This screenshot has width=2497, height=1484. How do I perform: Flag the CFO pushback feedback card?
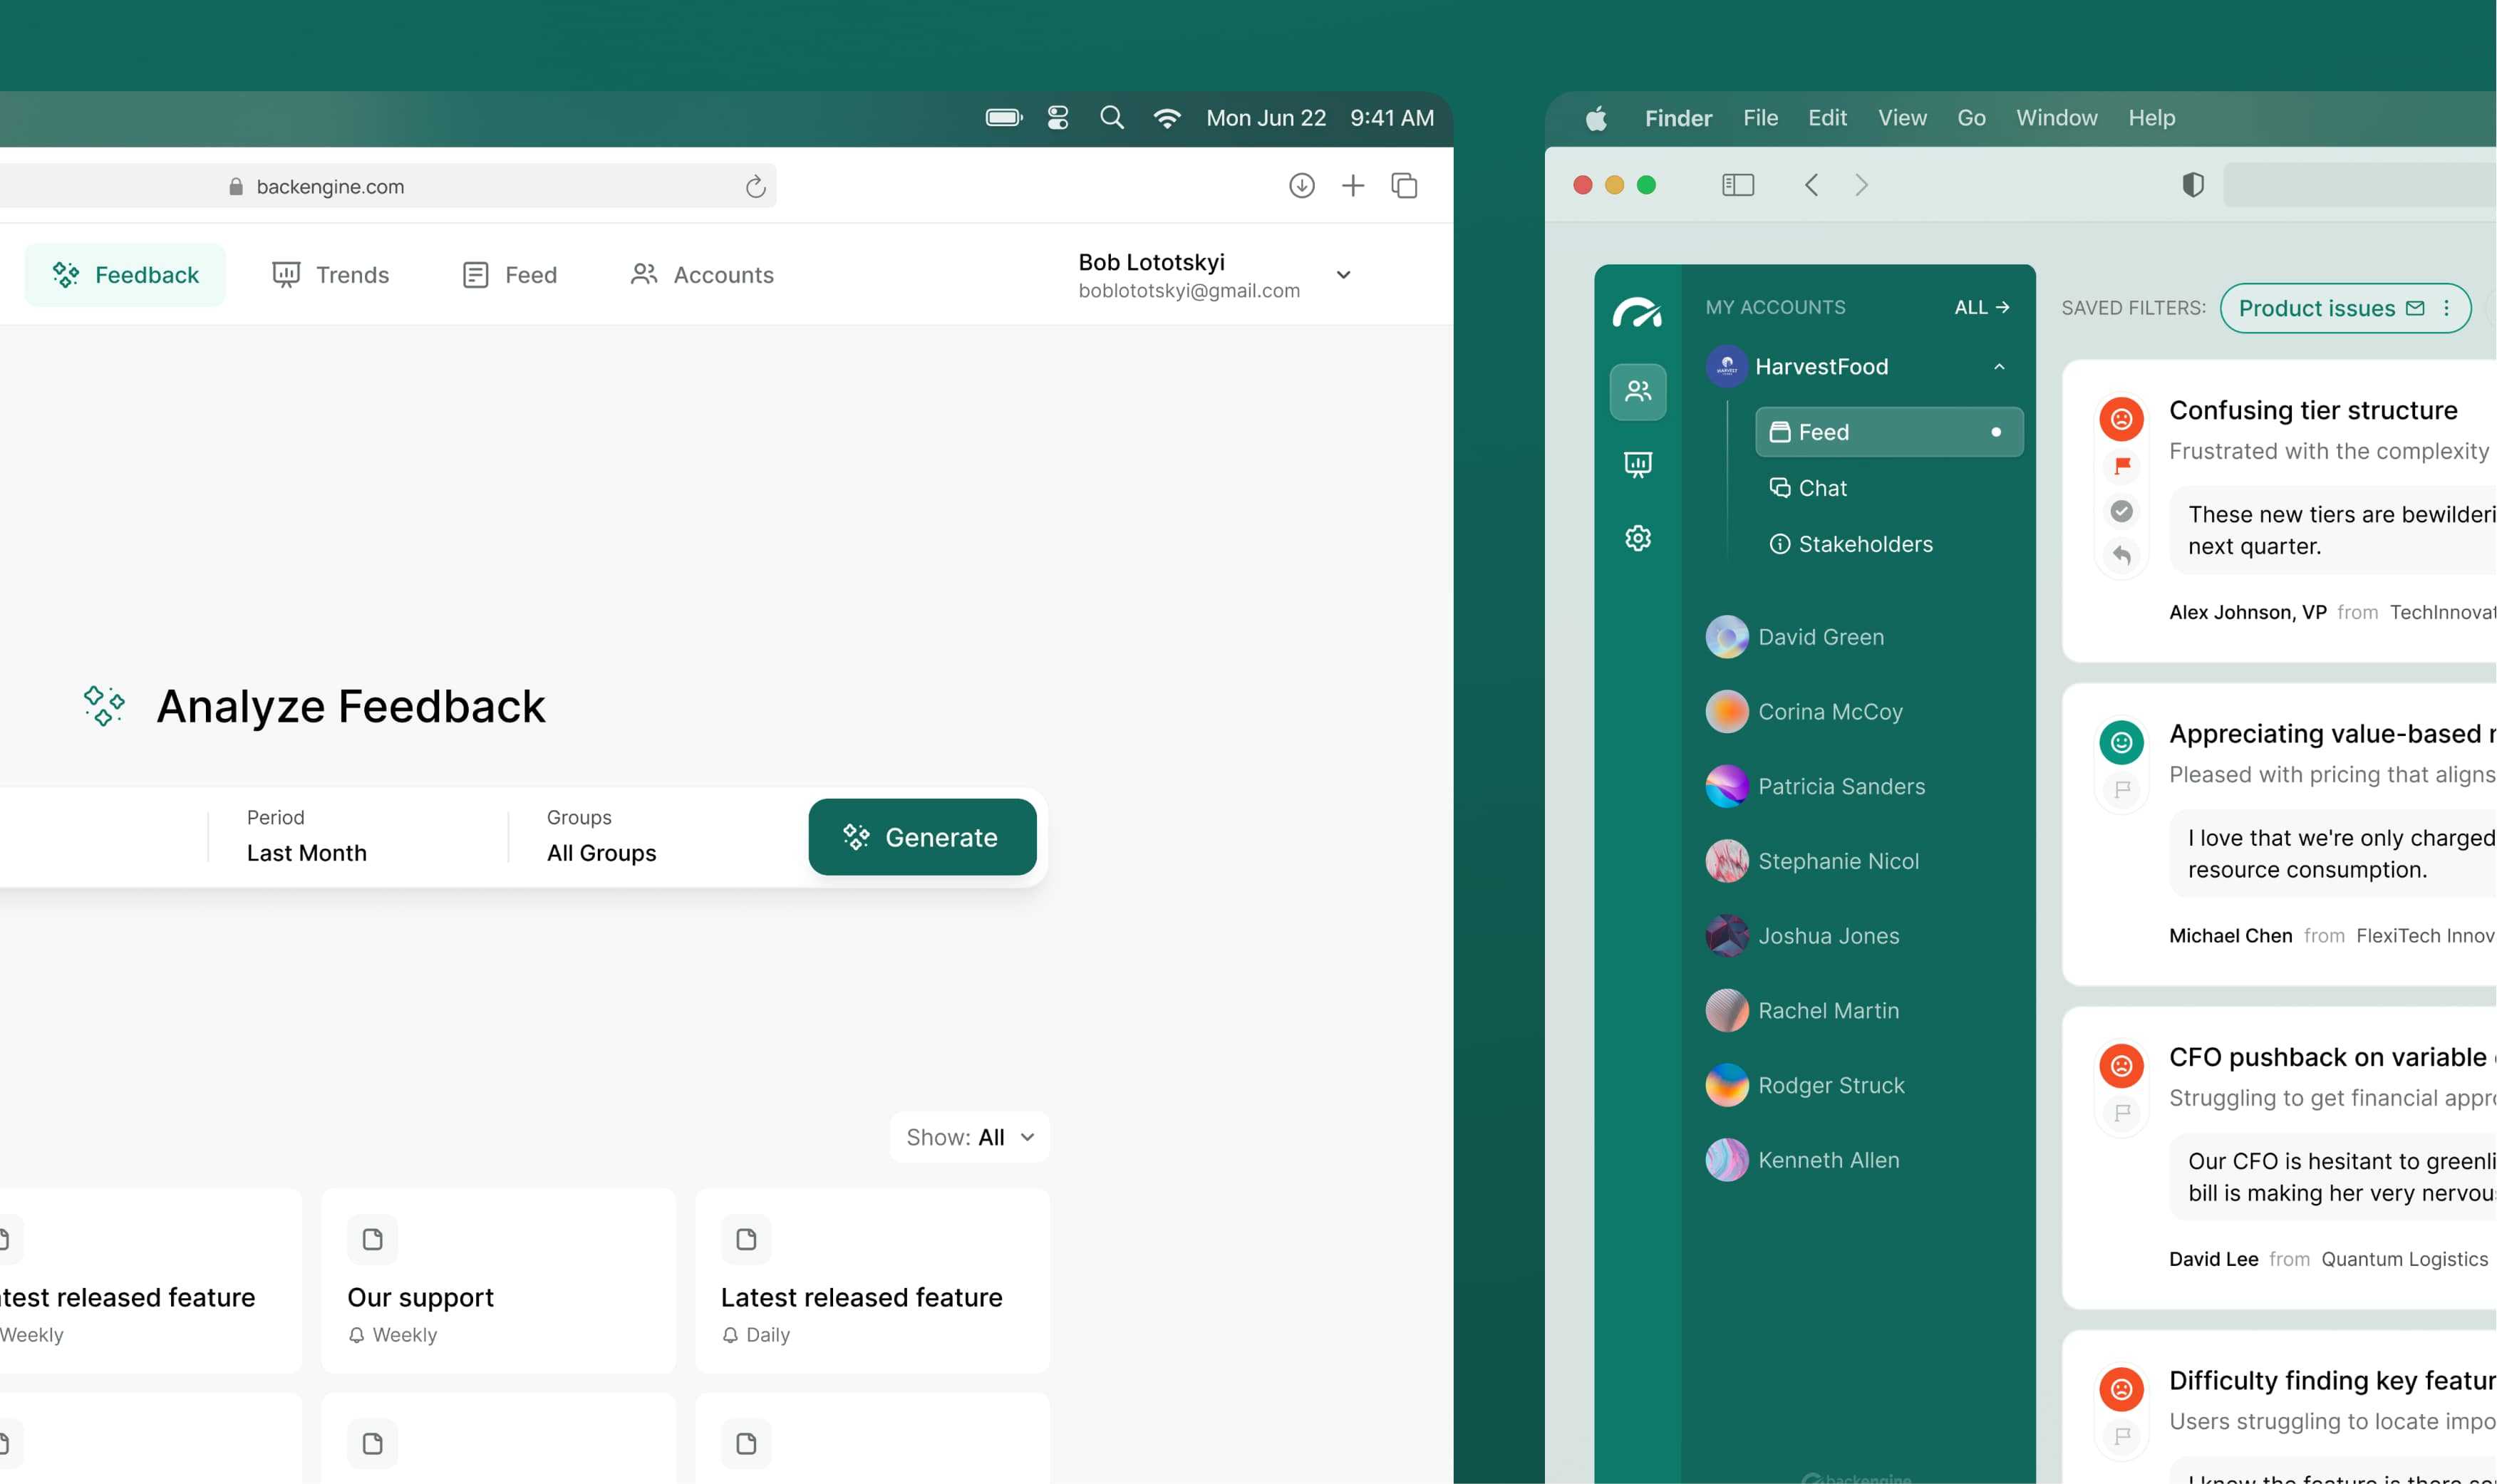tap(2122, 1112)
